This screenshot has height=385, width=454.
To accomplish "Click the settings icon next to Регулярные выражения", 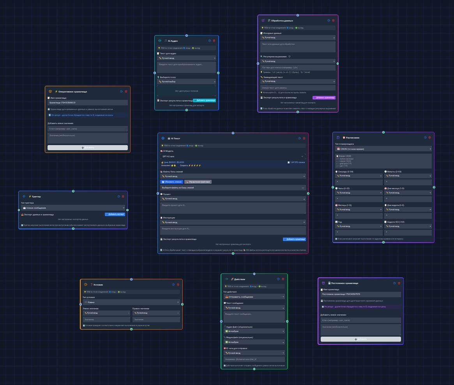I will [x=289, y=57].
